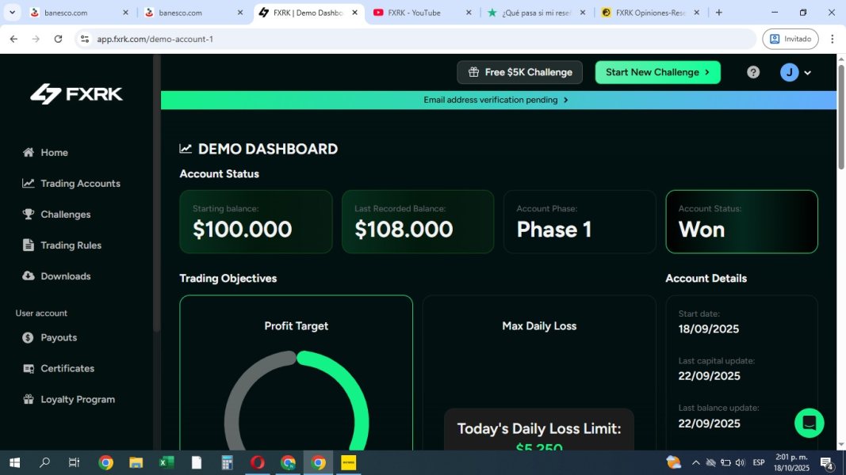Click the Downloads cloud icon

click(28, 275)
